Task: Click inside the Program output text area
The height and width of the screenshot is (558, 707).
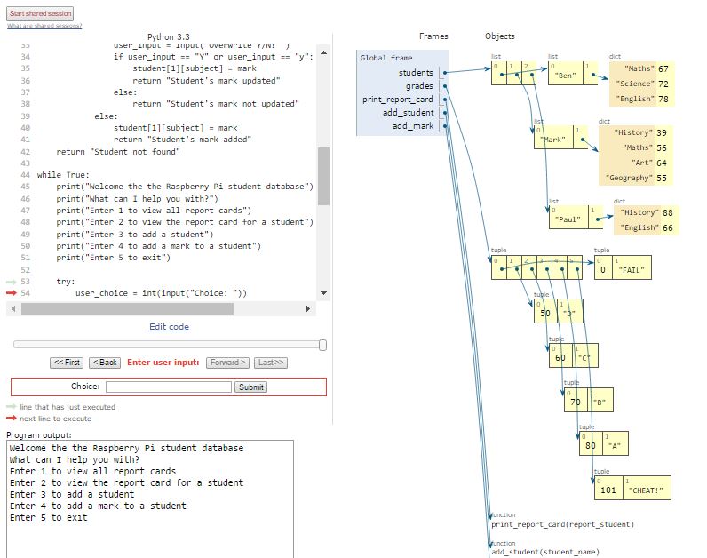Action: (x=151, y=498)
